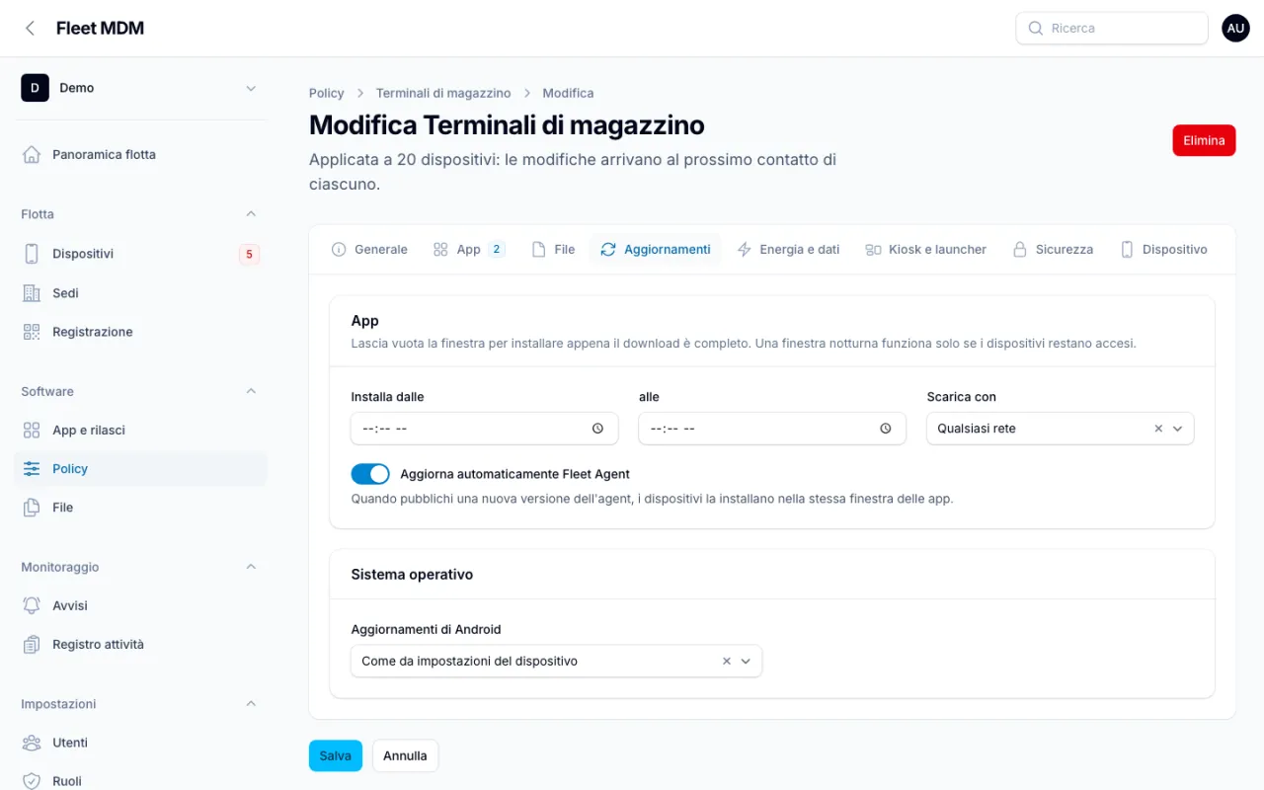This screenshot has height=790, width=1264.
Task: Click the building icon next to Sedi
Action: pyautogui.click(x=32, y=293)
